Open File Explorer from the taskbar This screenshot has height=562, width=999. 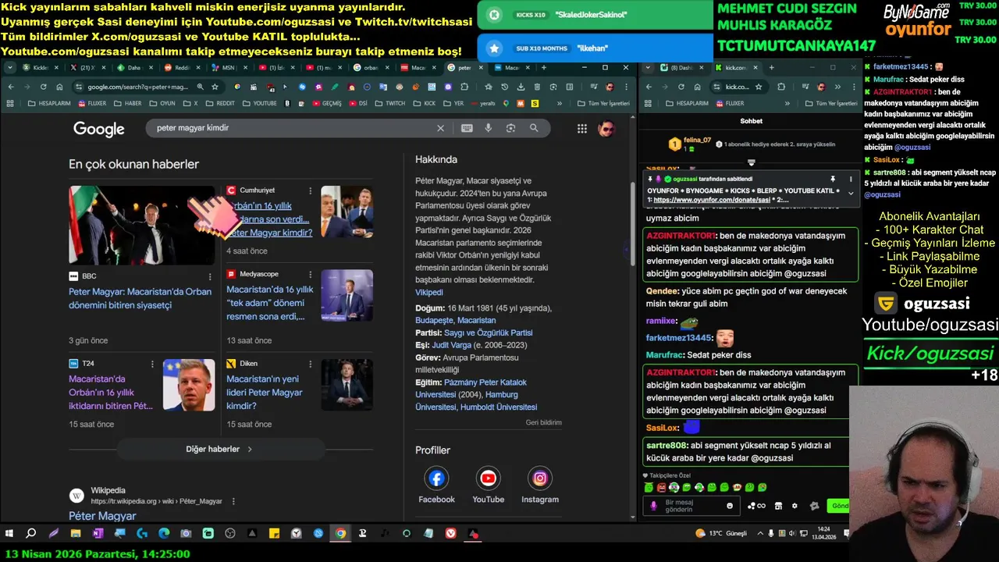click(x=76, y=534)
